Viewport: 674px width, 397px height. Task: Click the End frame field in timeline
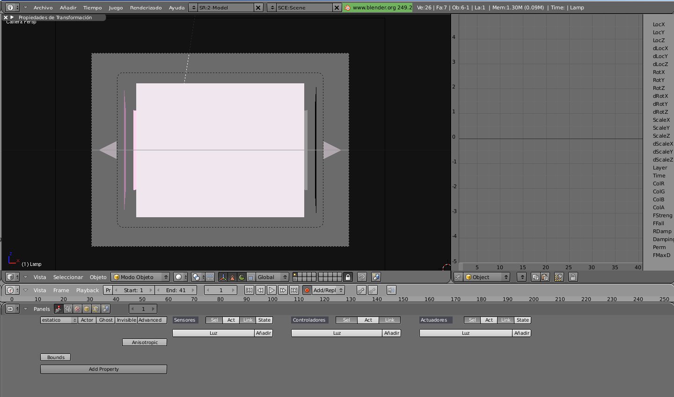(x=176, y=290)
